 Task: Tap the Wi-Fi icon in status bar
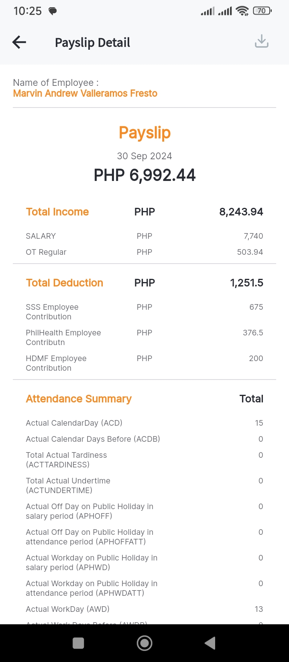coord(242,11)
